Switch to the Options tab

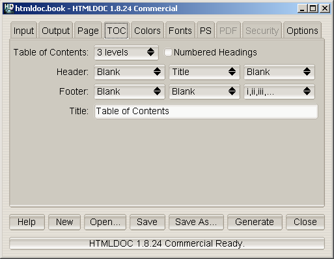302,31
